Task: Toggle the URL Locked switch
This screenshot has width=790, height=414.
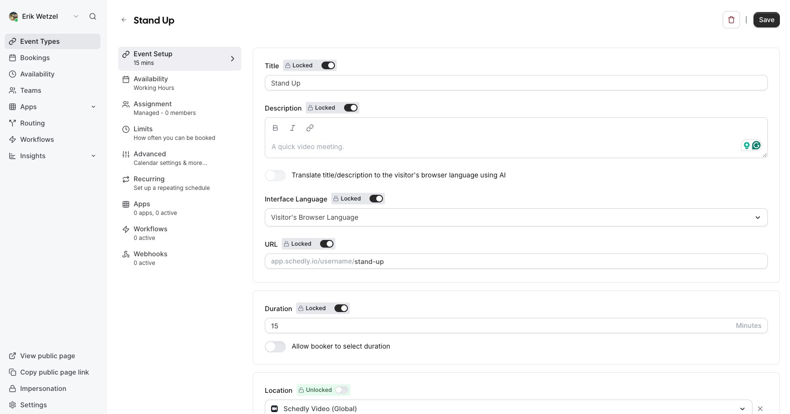Action: click(x=327, y=244)
